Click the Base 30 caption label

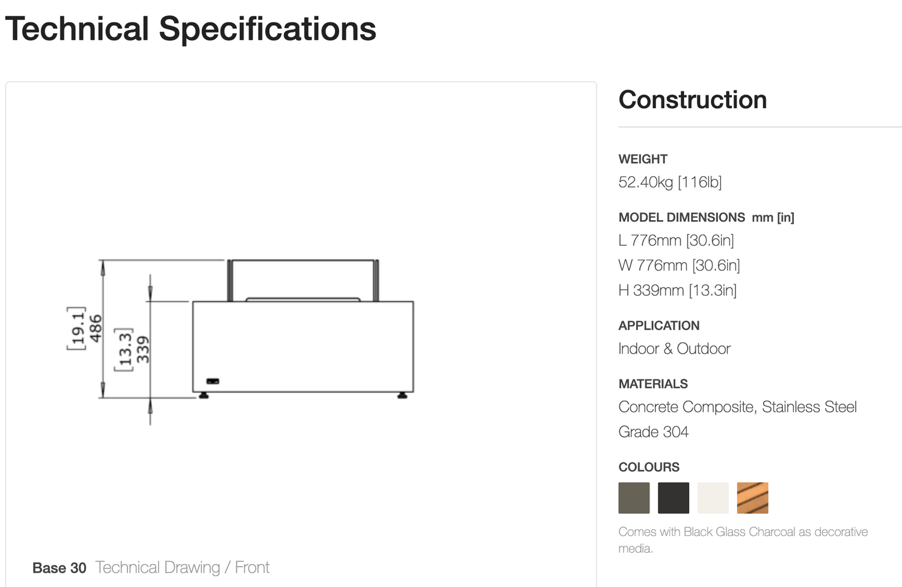tap(60, 568)
